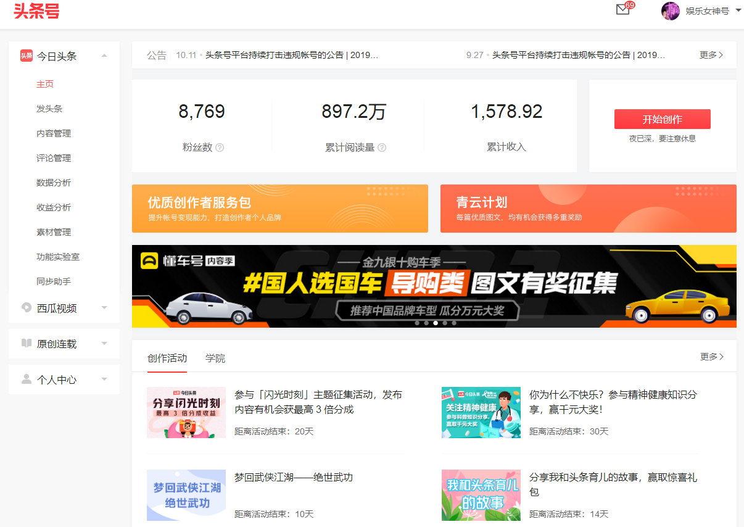Viewport: 744px width, 527px height.
Task: Click the help icon beside 粉丝数
Action: [x=219, y=147]
